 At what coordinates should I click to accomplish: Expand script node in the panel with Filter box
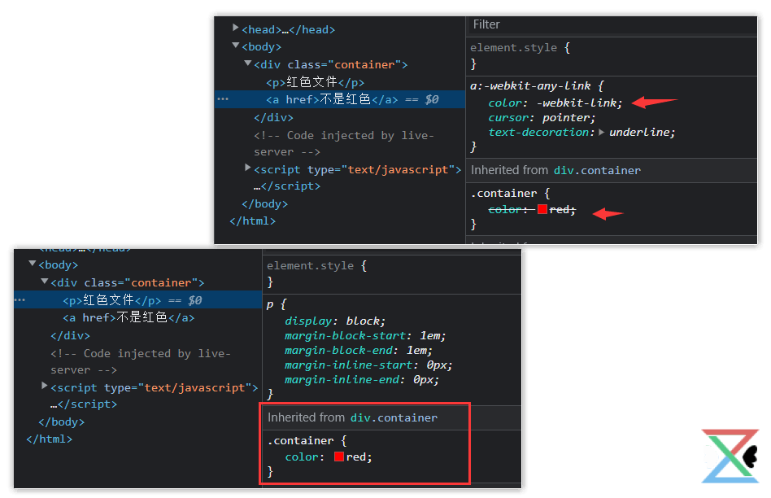click(248, 168)
